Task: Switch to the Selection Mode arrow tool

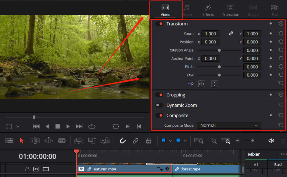Action: pyautogui.click(x=22, y=141)
